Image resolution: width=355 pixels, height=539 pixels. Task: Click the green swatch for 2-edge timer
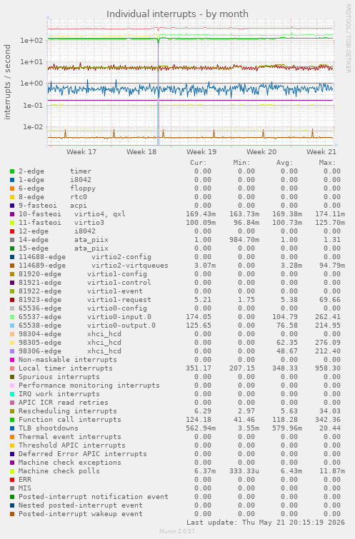(x=12, y=171)
